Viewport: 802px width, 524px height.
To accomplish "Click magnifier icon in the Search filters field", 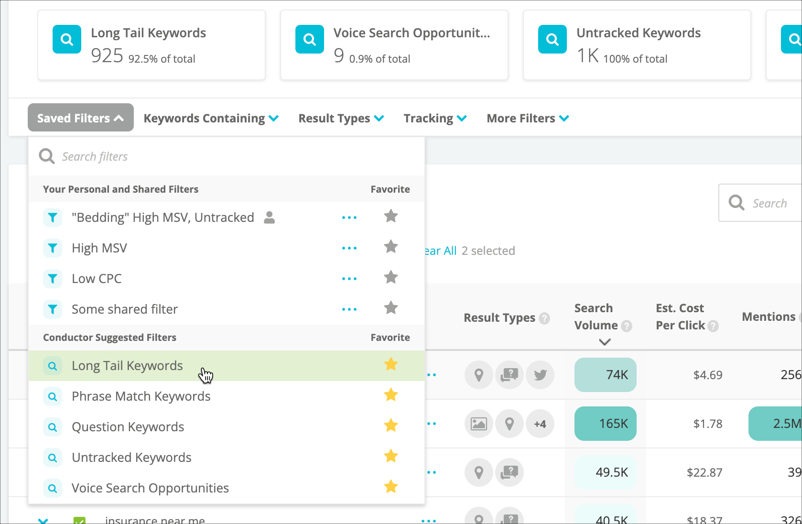I will (47, 156).
